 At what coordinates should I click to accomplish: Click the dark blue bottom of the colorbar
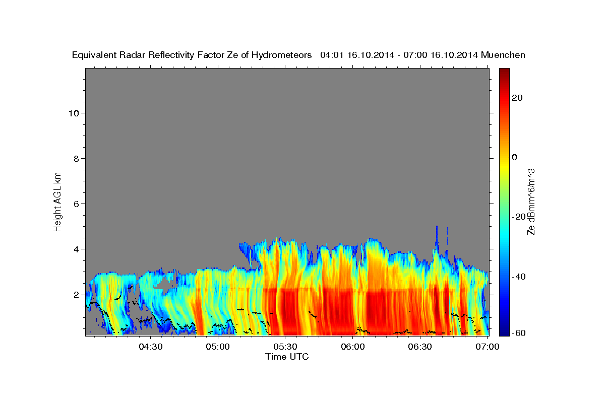click(504, 332)
